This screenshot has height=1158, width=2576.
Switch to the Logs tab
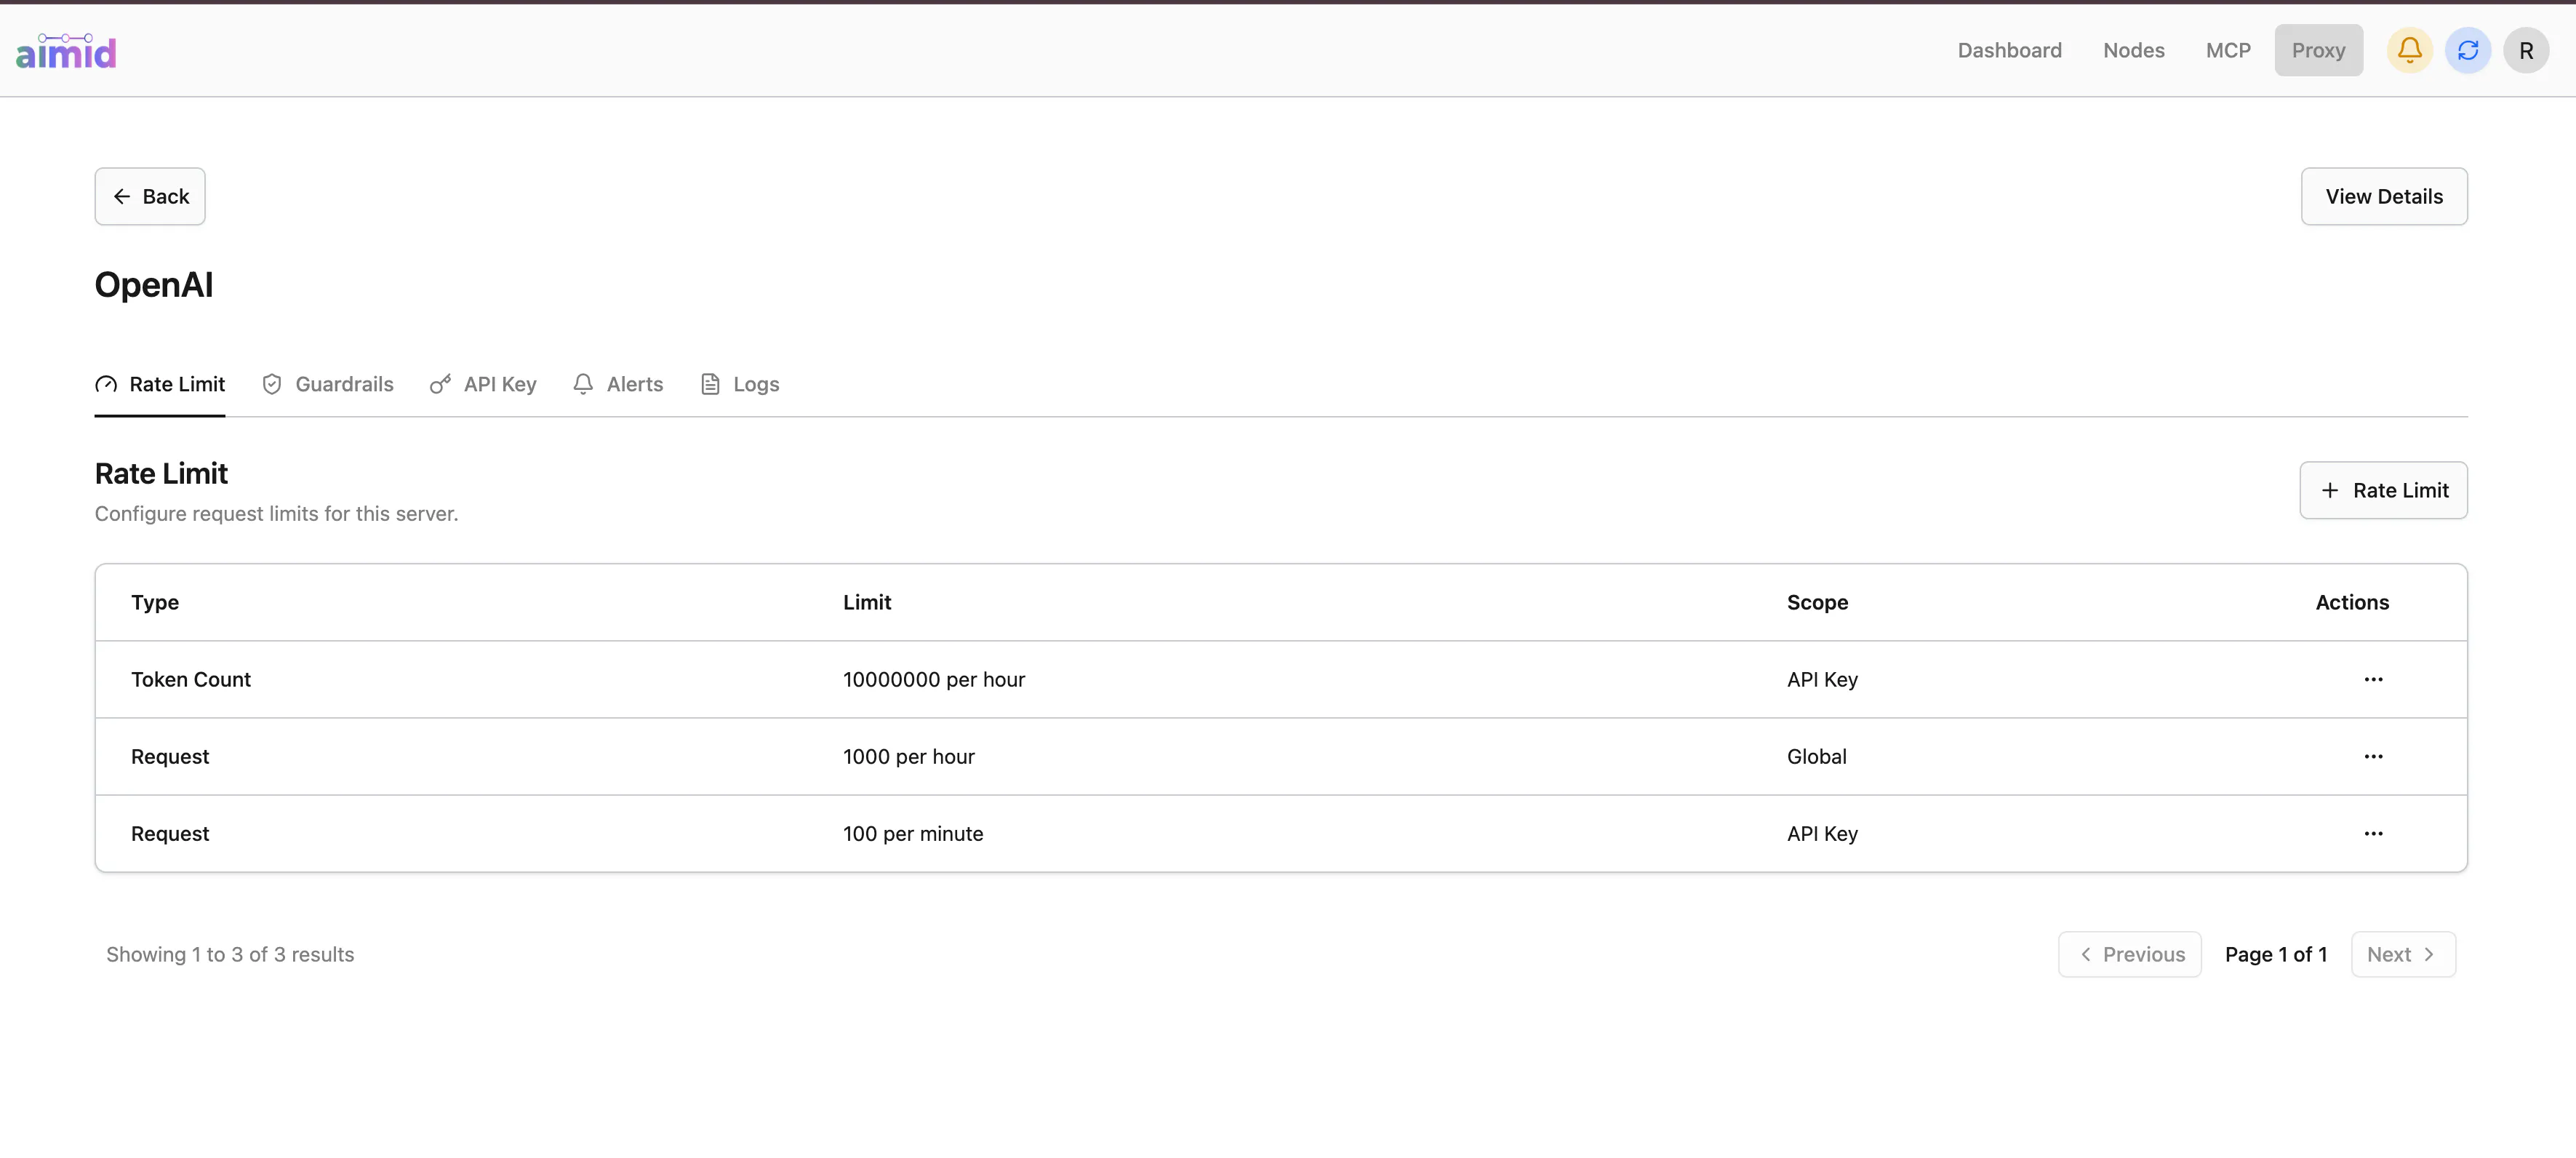click(740, 384)
